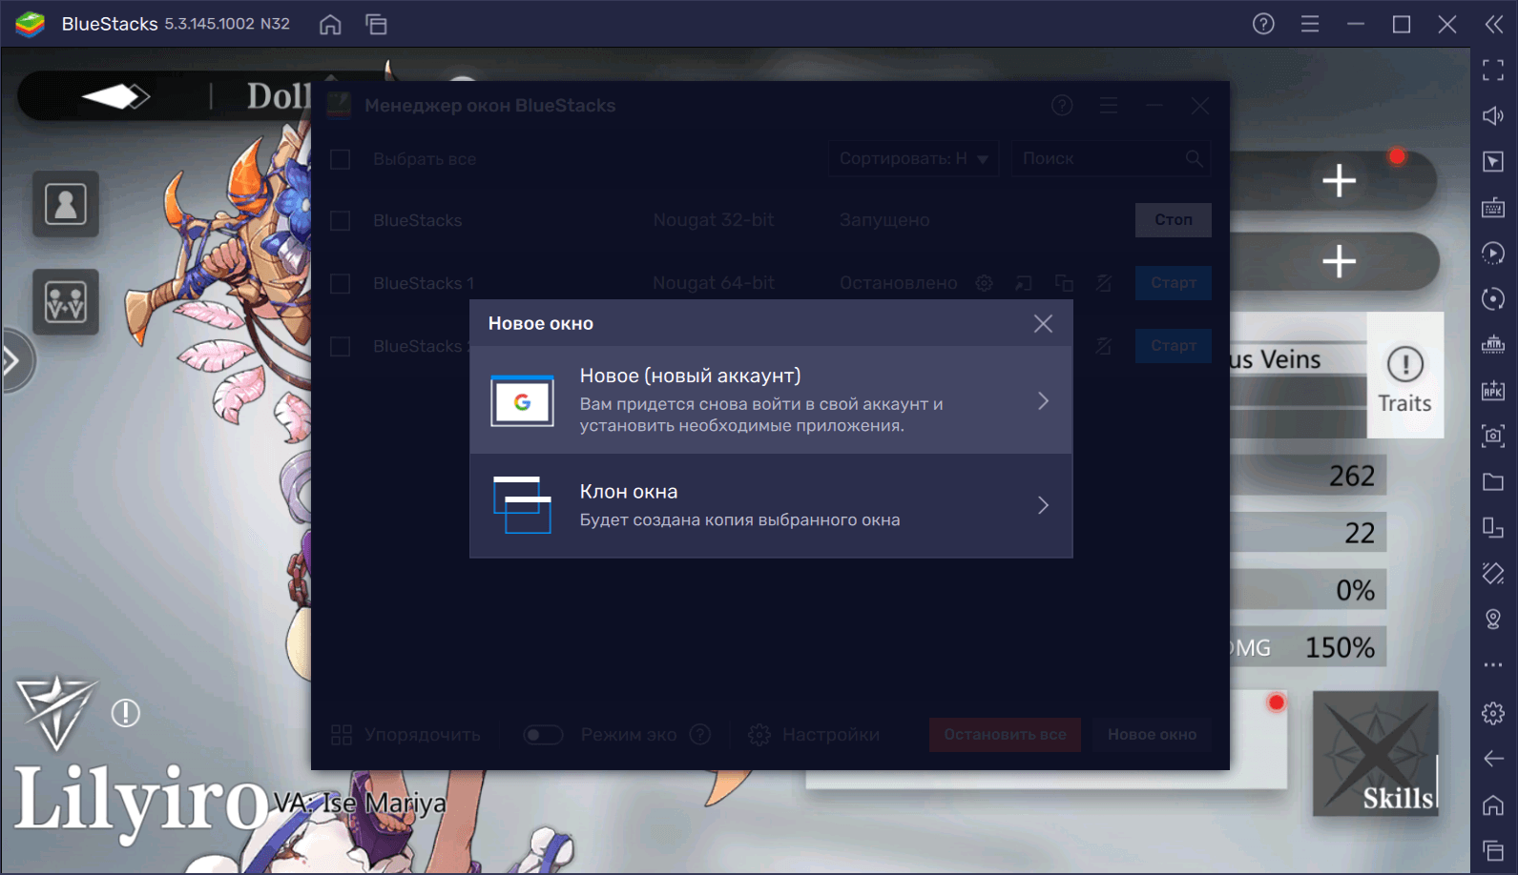
Task: Open the Сортировать dropdown
Action: click(x=913, y=158)
